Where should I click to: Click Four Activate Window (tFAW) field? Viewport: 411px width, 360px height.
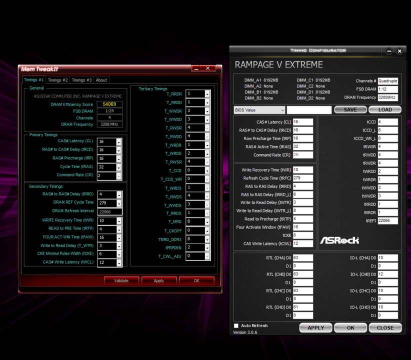coord(302,227)
